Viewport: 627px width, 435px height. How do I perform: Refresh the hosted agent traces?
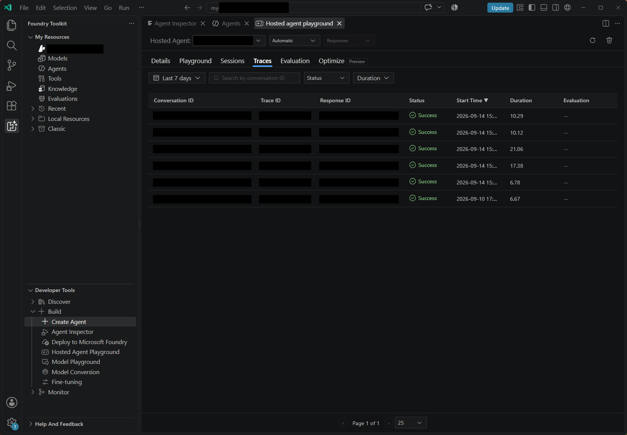point(592,40)
